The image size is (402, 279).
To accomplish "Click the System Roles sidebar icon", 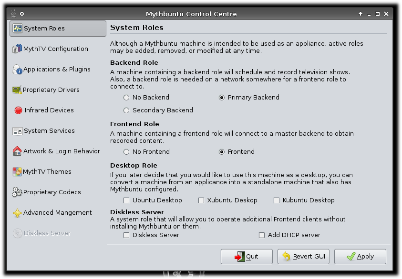I will [18, 29].
